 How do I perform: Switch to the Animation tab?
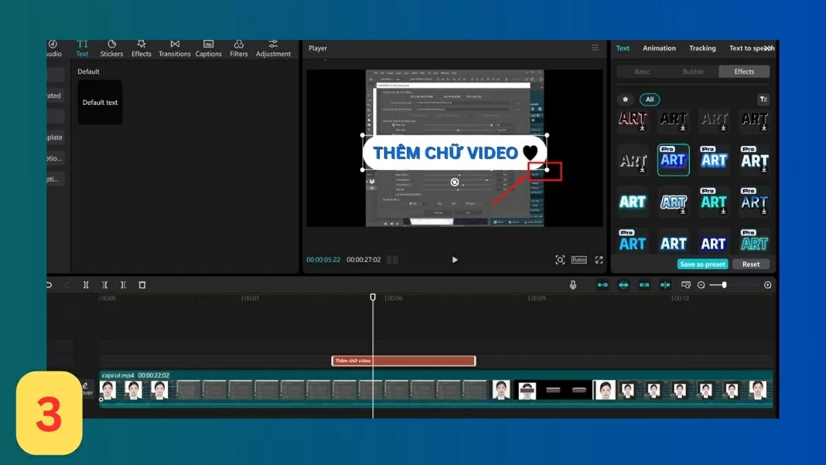point(659,48)
